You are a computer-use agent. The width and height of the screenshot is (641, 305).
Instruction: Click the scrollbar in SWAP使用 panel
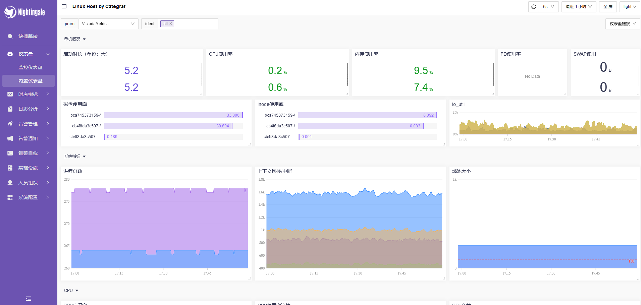pyautogui.click(x=639, y=75)
